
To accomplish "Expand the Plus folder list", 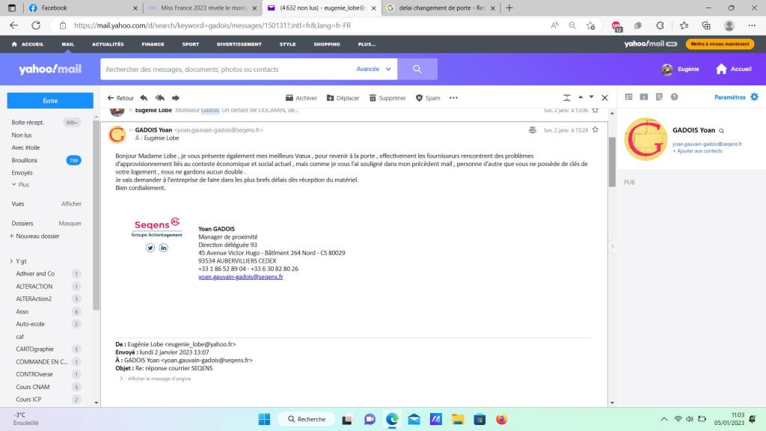I will 20,184.
